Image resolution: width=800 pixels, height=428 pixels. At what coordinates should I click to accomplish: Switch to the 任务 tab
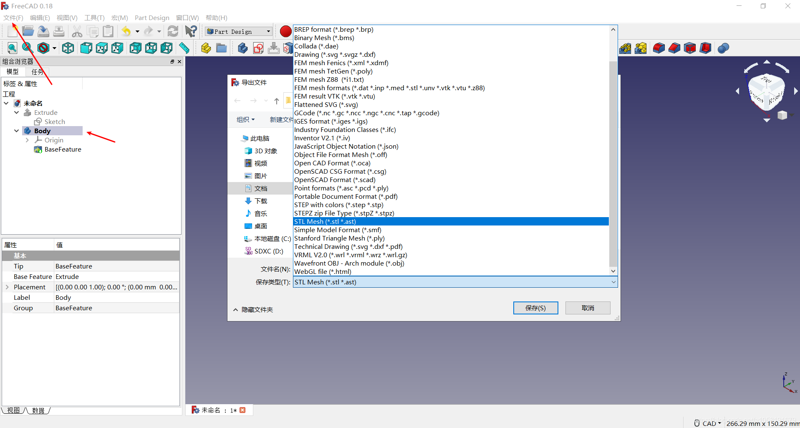click(38, 71)
